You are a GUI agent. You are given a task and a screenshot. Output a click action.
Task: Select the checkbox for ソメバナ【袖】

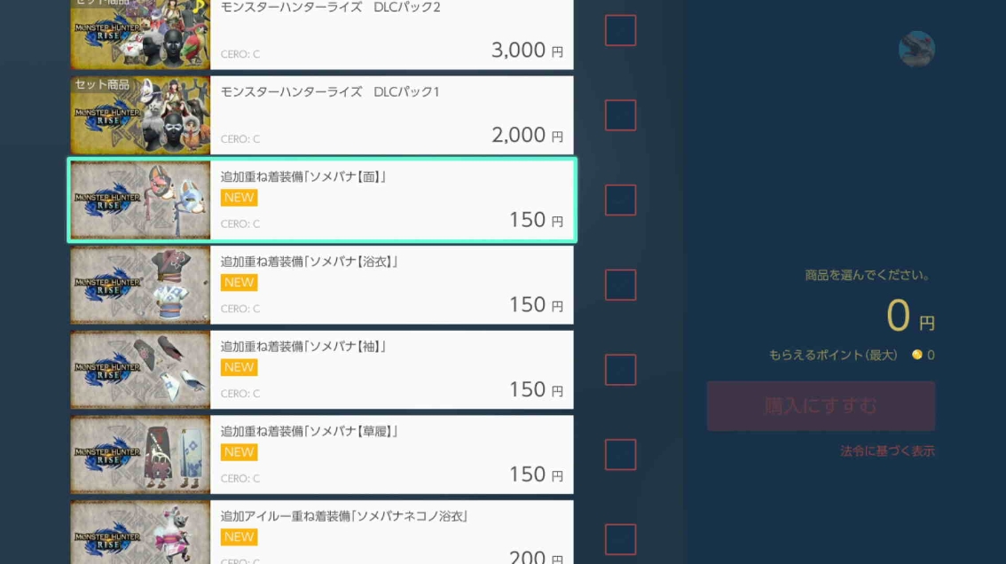coord(620,370)
